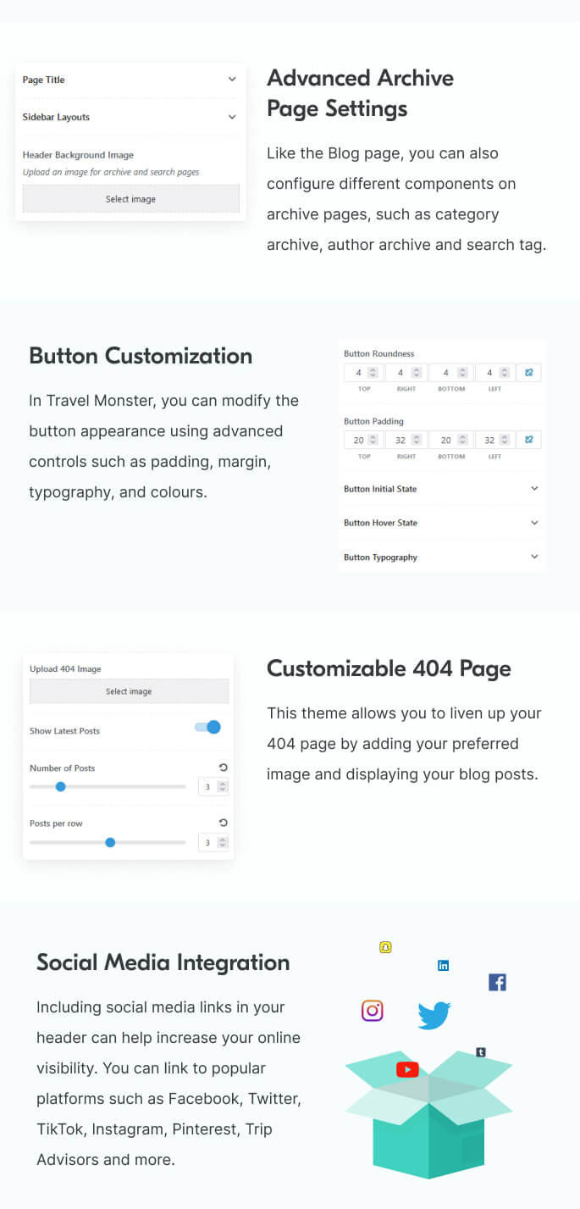
Task: Adjust Button Padding left value stepper
Action: (505, 440)
